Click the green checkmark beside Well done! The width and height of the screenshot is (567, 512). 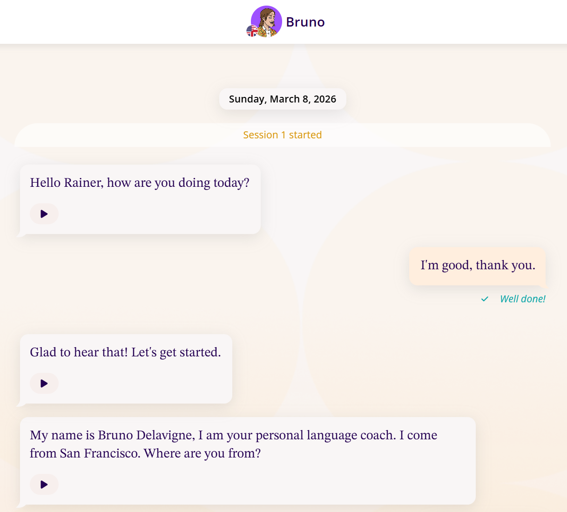[485, 299]
